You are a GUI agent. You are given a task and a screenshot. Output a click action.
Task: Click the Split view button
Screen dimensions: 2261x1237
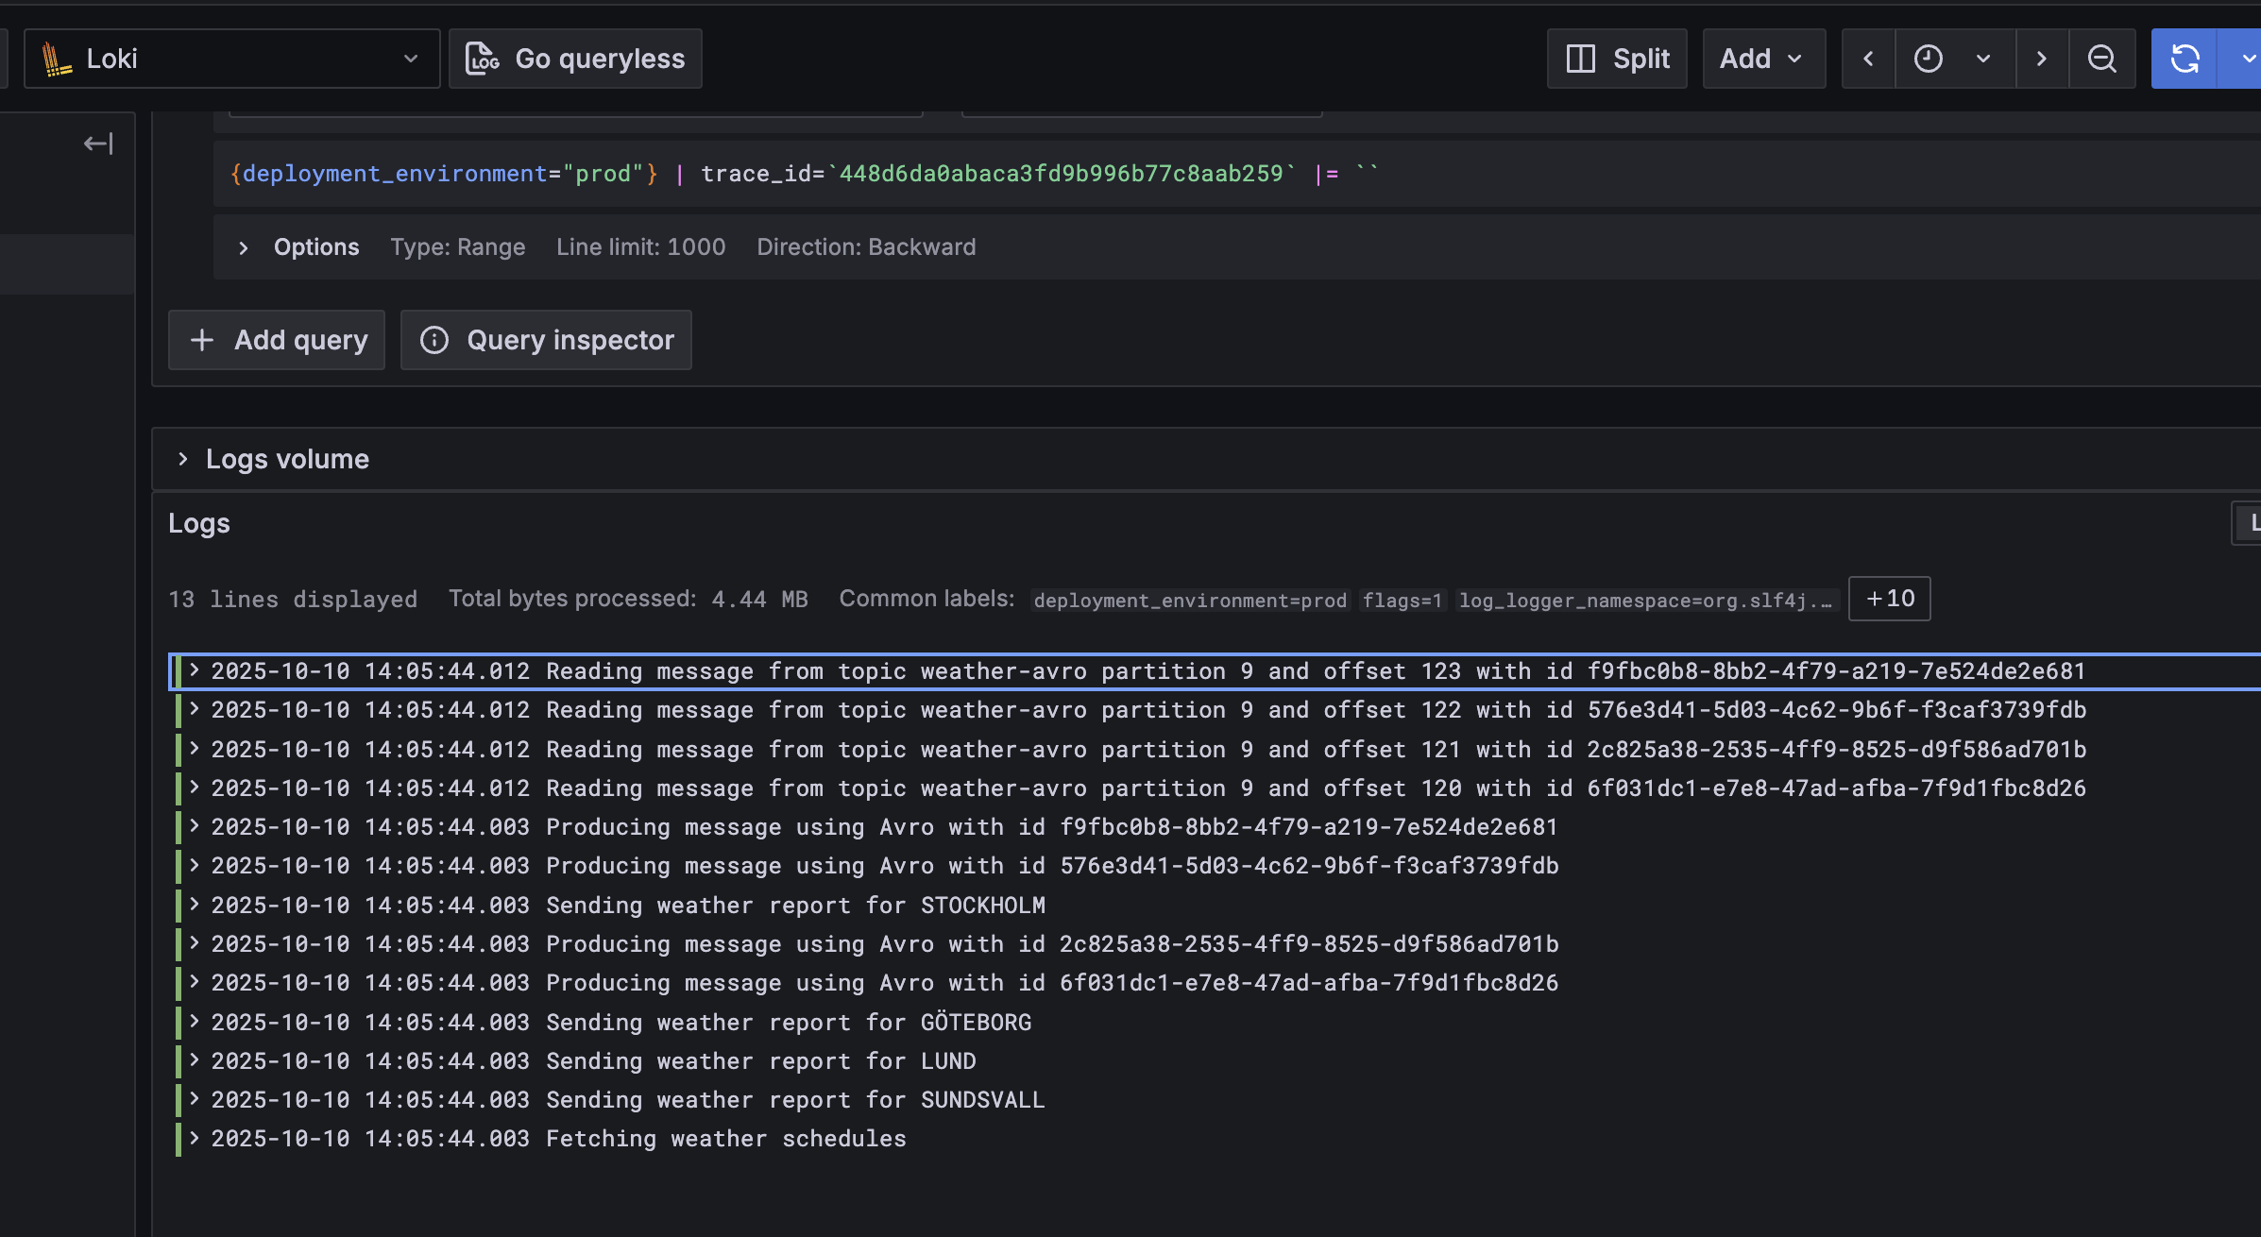tap(1617, 59)
